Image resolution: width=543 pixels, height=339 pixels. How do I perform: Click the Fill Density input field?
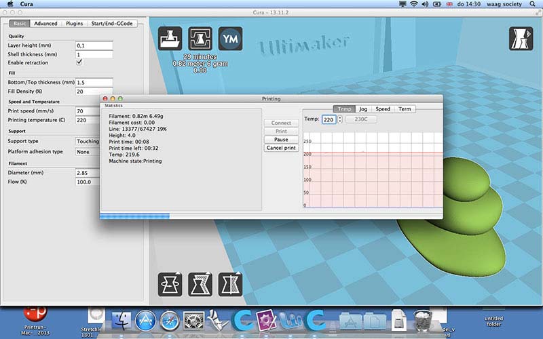pos(94,92)
